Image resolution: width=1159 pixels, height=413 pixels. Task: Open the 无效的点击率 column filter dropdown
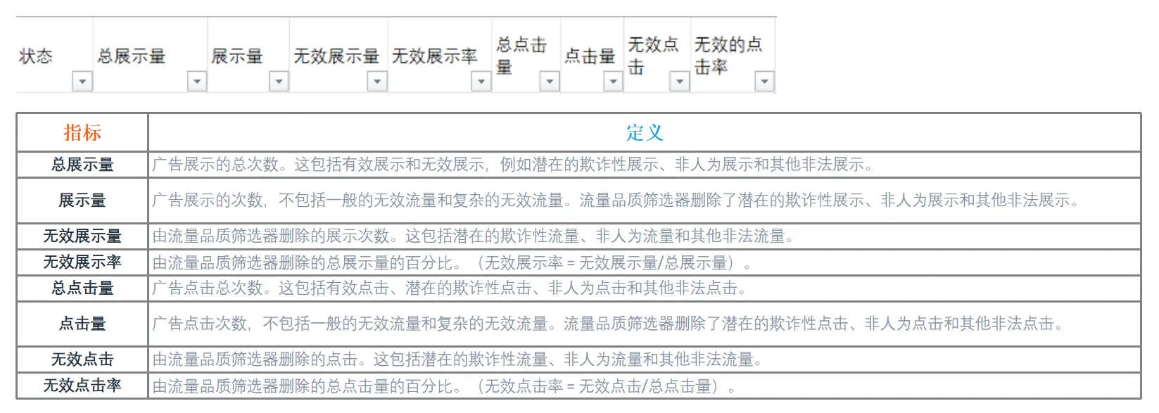[764, 82]
